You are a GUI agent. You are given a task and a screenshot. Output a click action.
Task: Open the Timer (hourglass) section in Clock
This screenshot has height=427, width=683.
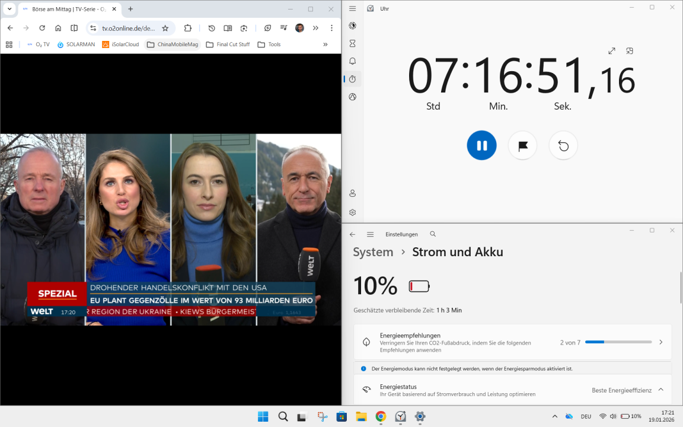click(x=352, y=43)
